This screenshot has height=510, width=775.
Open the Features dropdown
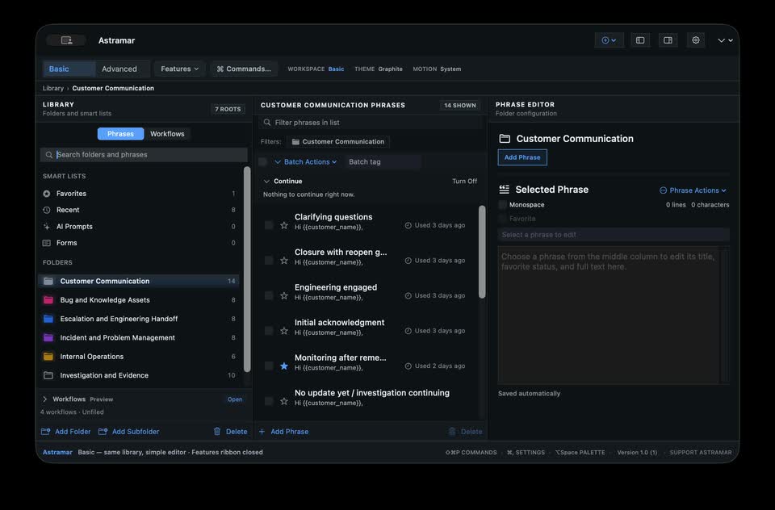(x=179, y=69)
